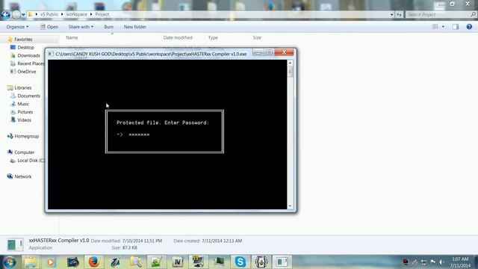
Task: Click the New folder button
Action: click(134, 27)
